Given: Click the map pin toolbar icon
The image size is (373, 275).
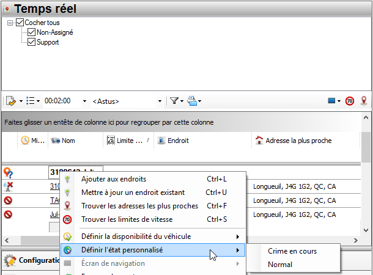Looking at the screenshot, I should [x=363, y=101].
